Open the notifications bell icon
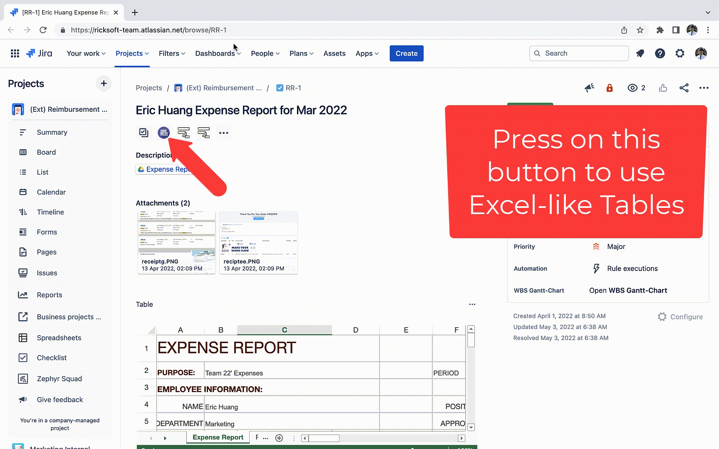Viewport: 719px width, 449px height. 640,53
